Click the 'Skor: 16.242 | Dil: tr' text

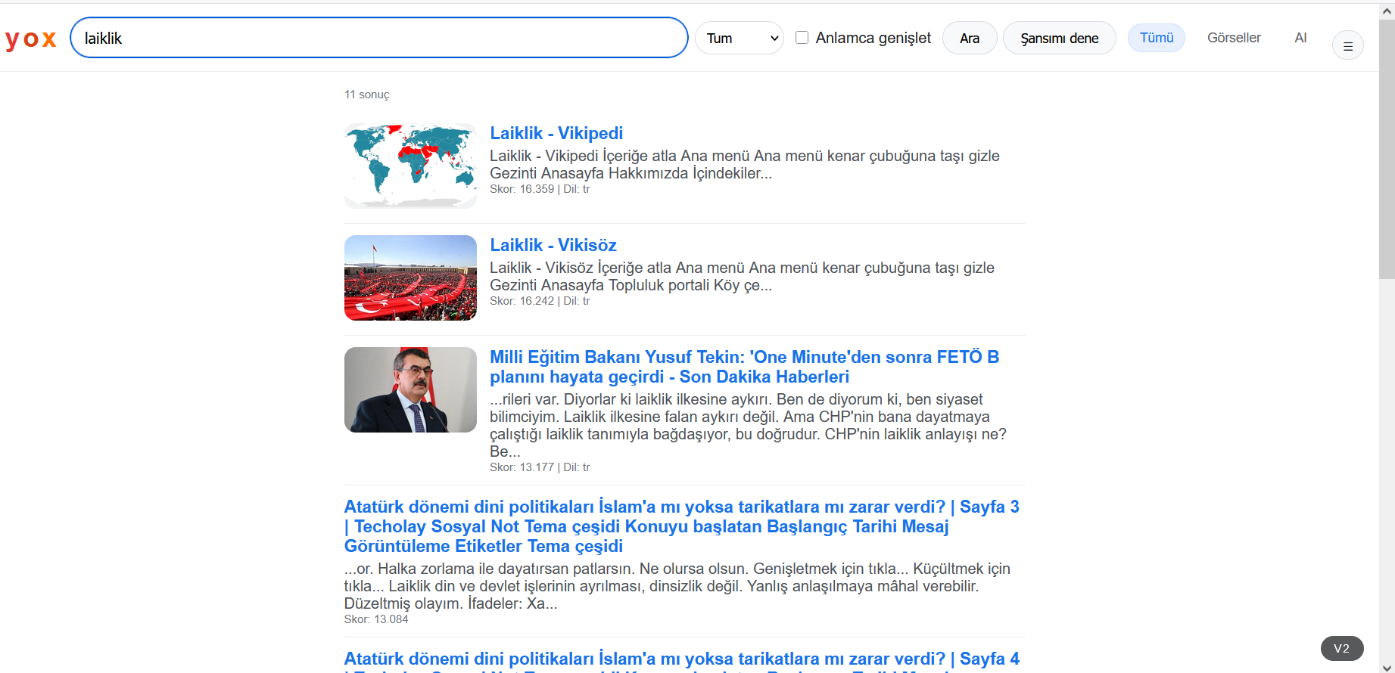click(x=540, y=301)
